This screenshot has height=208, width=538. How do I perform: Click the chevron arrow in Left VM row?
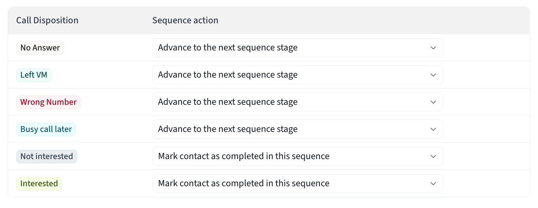433,75
